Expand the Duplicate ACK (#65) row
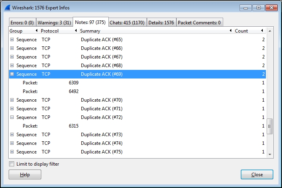The height and width of the screenshot is (188, 282). [12, 40]
